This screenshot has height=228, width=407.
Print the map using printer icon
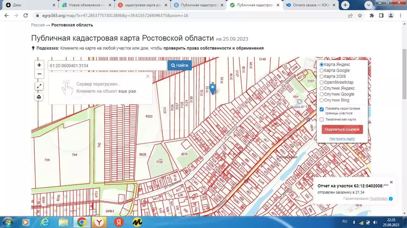pos(39,97)
